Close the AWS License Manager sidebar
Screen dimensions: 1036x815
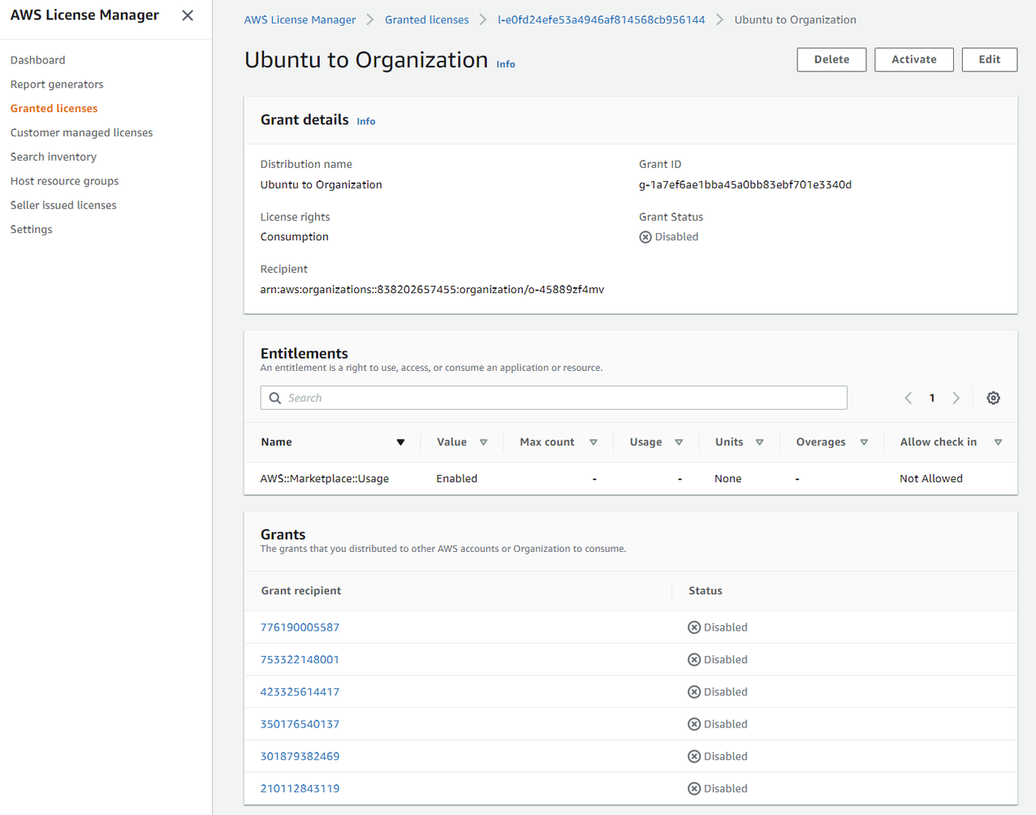click(x=188, y=15)
